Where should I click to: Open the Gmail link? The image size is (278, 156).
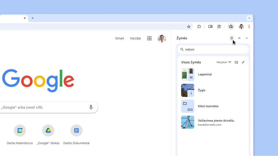point(120,38)
